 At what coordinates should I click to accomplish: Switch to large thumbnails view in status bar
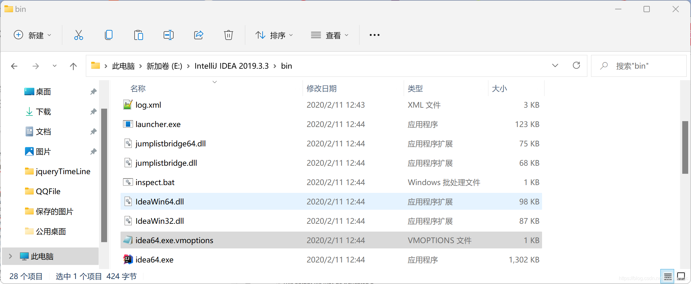click(681, 276)
